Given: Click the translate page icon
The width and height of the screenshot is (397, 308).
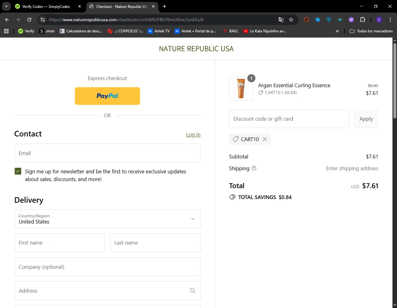Looking at the screenshot, I should 281,20.
